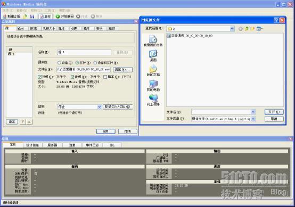Go back in the browse dialog
The image size is (295, 207).
click(x=241, y=29)
